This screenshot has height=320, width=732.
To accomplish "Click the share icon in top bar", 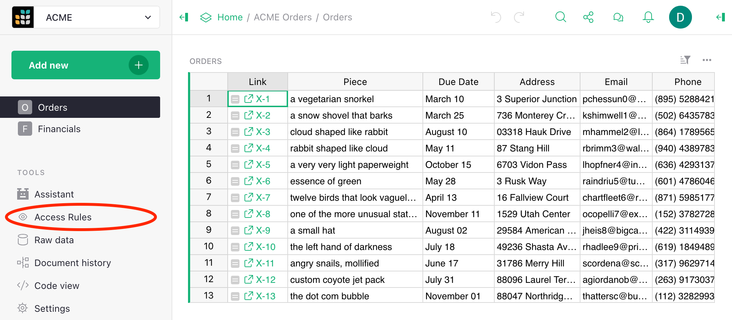I will [x=588, y=17].
